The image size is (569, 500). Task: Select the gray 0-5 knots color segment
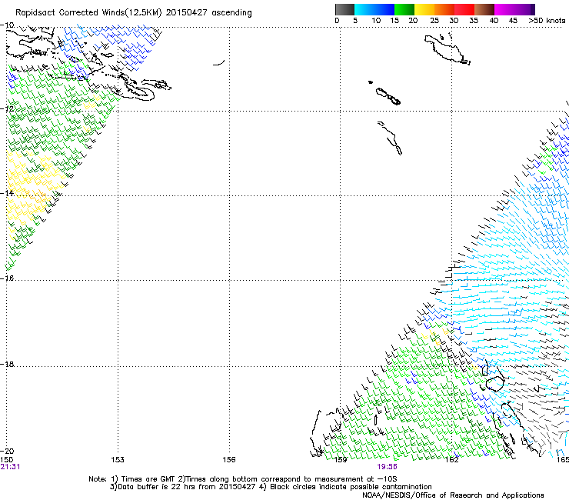pos(344,9)
